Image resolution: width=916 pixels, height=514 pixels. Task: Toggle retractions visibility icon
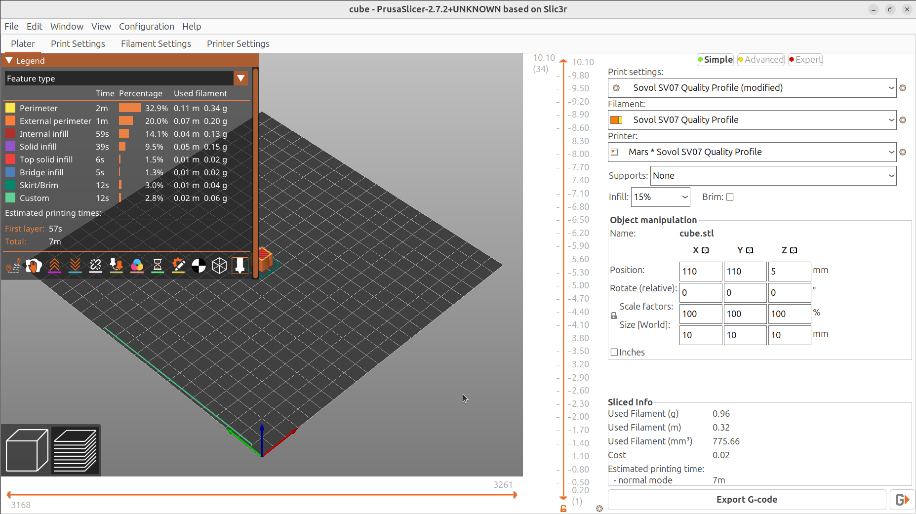pos(54,266)
